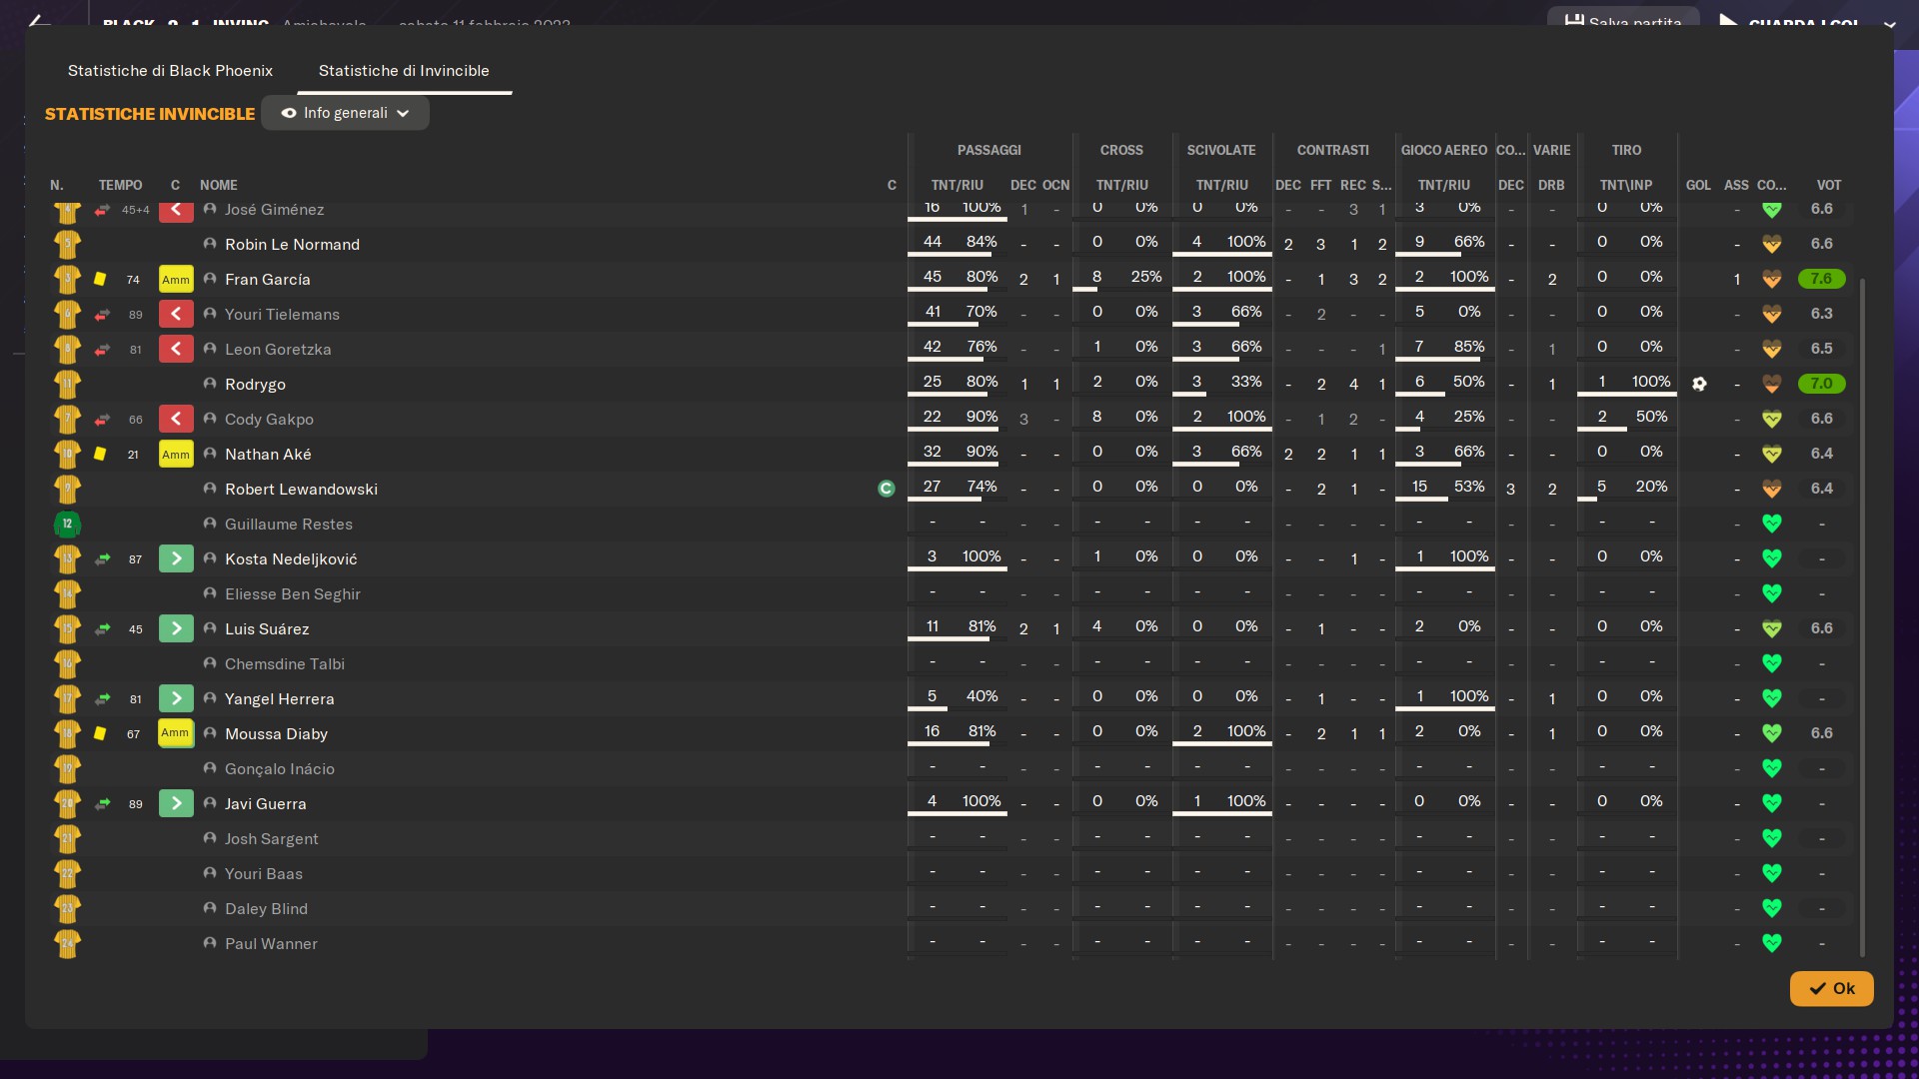Expand the top-right chevron menu
The width and height of the screenshot is (1919, 1079).
tap(1889, 24)
